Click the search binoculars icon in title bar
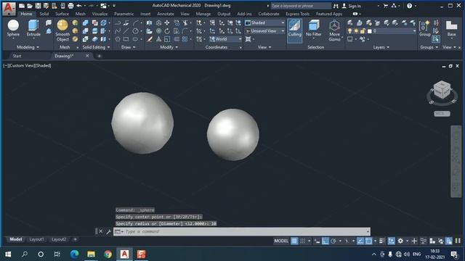This screenshot has width=465, height=261. pyautogui.click(x=336, y=6)
